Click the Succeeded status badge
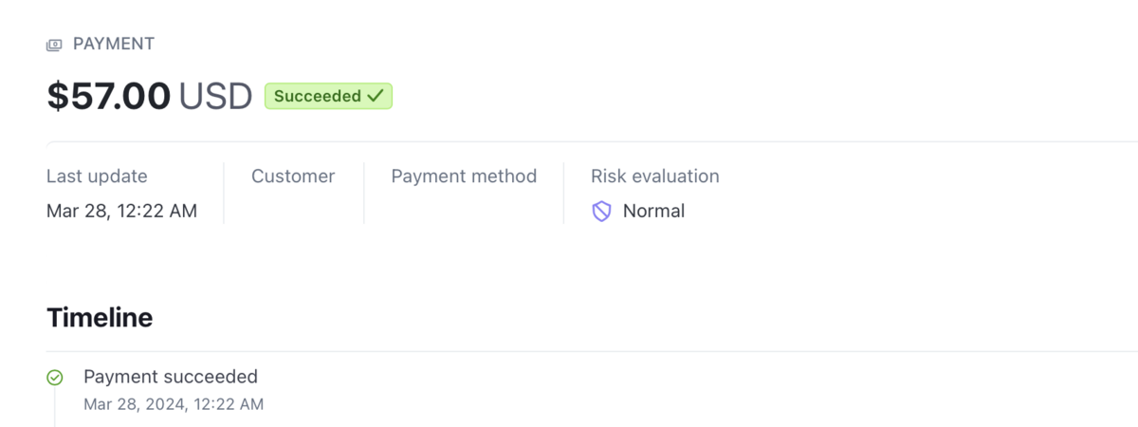The height and width of the screenshot is (427, 1138). tap(328, 96)
